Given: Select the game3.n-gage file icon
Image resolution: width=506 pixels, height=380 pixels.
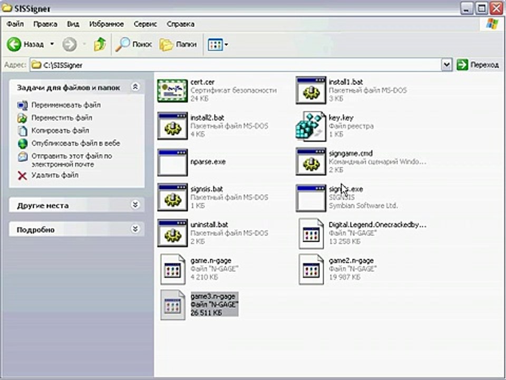Looking at the screenshot, I should click(173, 305).
